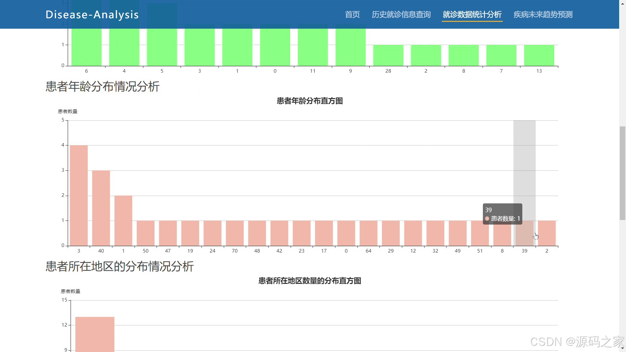626x352 pixels.
Task: Click the age 64 bar in age histogram
Action: click(368, 233)
